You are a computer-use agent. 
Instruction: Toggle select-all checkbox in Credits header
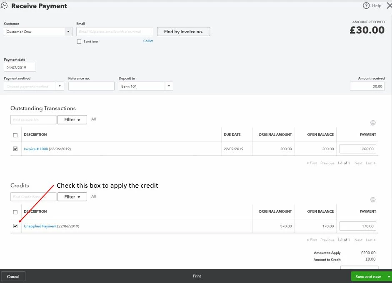tap(15, 212)
